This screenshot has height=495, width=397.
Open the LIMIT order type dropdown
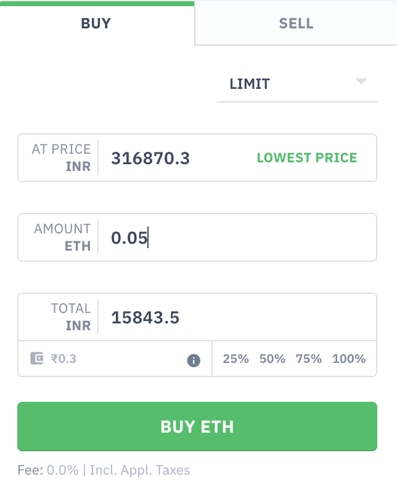(x=296, y=84)
